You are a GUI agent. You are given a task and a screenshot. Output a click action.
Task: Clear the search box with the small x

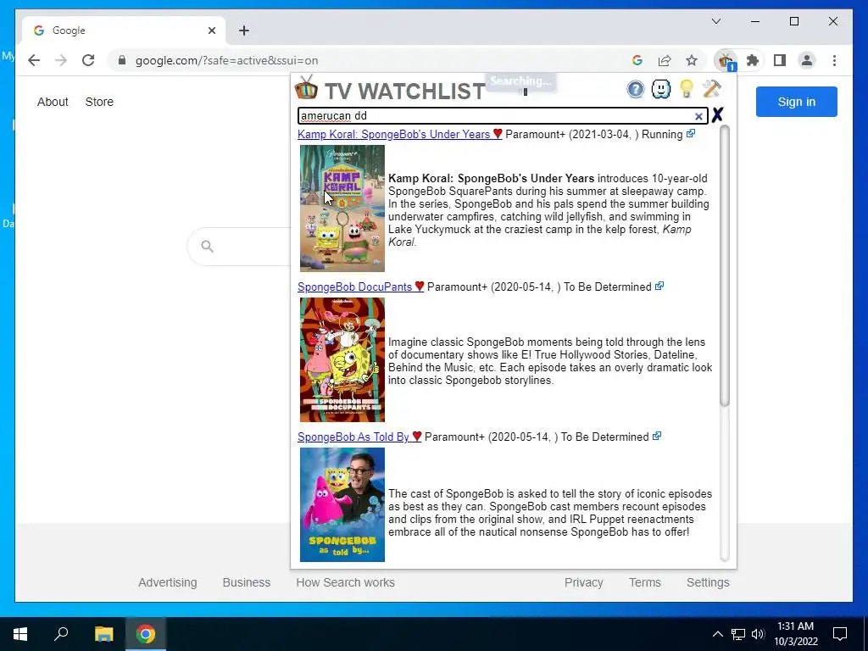click(698, 116)
